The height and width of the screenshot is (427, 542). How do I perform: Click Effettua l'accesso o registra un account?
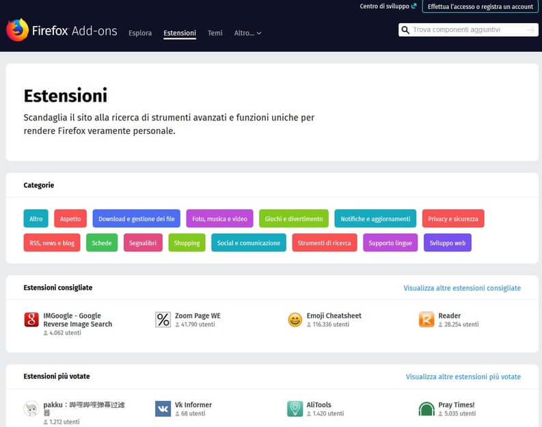(x=480, y=7)
